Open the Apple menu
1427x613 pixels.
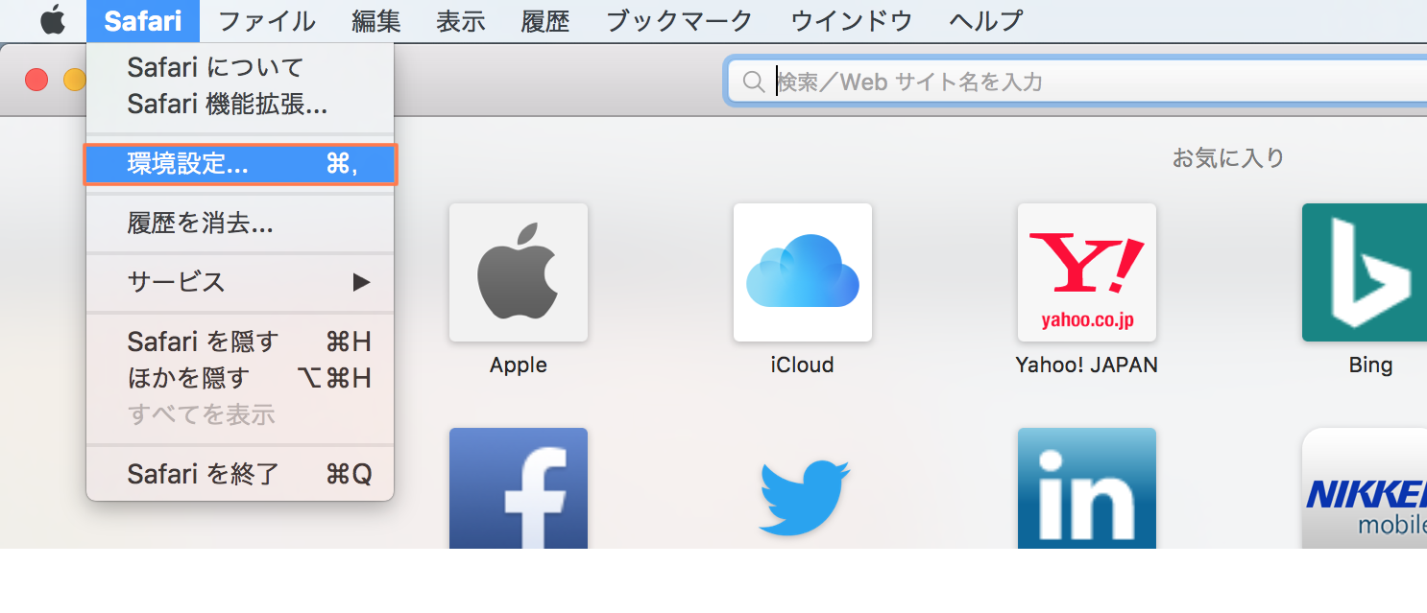(53, 20)
